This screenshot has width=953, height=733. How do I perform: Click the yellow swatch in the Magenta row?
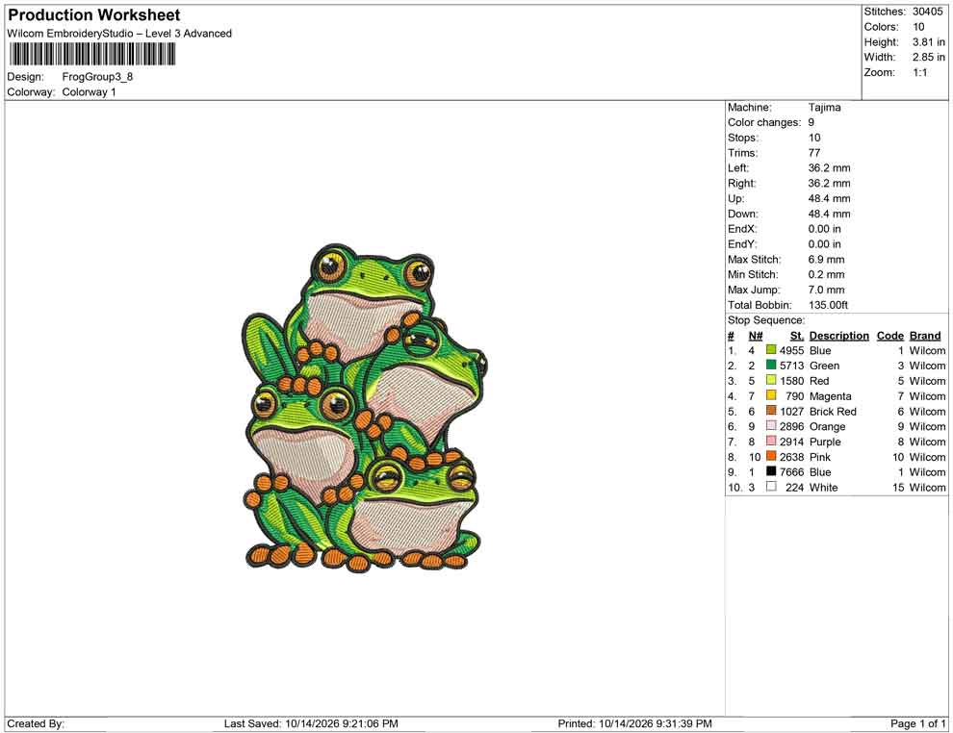point(771,395)
